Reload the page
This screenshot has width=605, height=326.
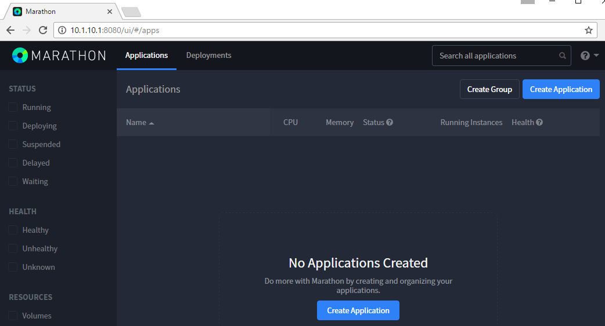tap(43, 30)
